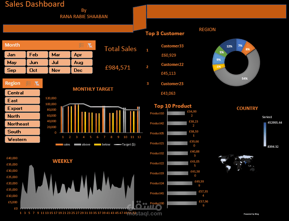
Task: Click the Customer22 name
Action: click(172, 64)
